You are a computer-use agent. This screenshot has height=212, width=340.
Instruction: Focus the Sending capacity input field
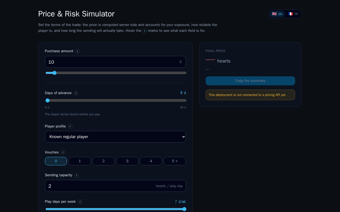click(115, 186)
